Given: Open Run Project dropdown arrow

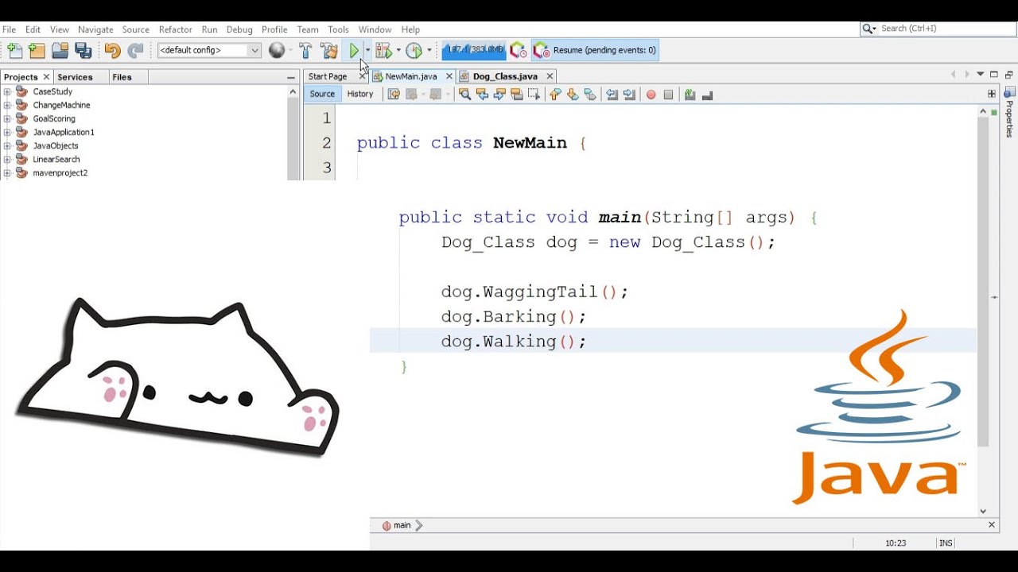Looking at the screenshot, I should [367, 51].
